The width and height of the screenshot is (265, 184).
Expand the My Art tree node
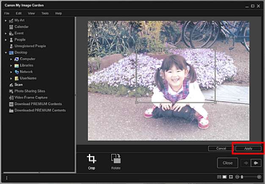point(6,20)
